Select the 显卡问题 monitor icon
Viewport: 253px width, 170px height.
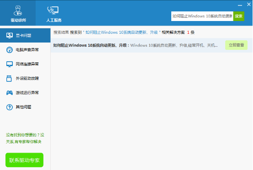click(9, 36)
